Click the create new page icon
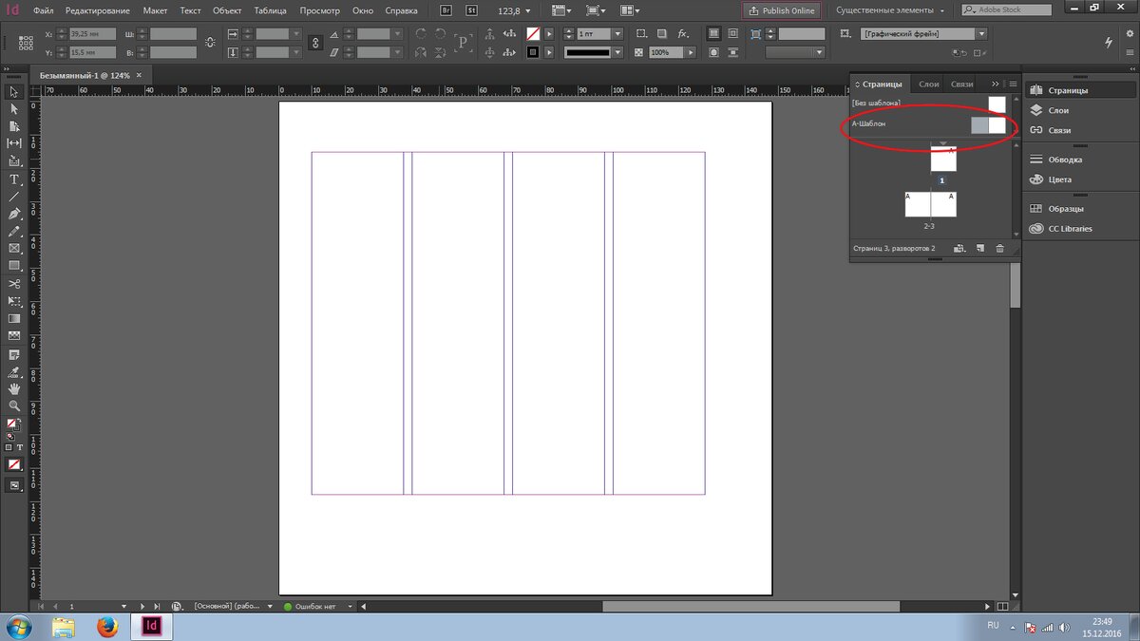1140x641 pixels. [x=979, y=248]
